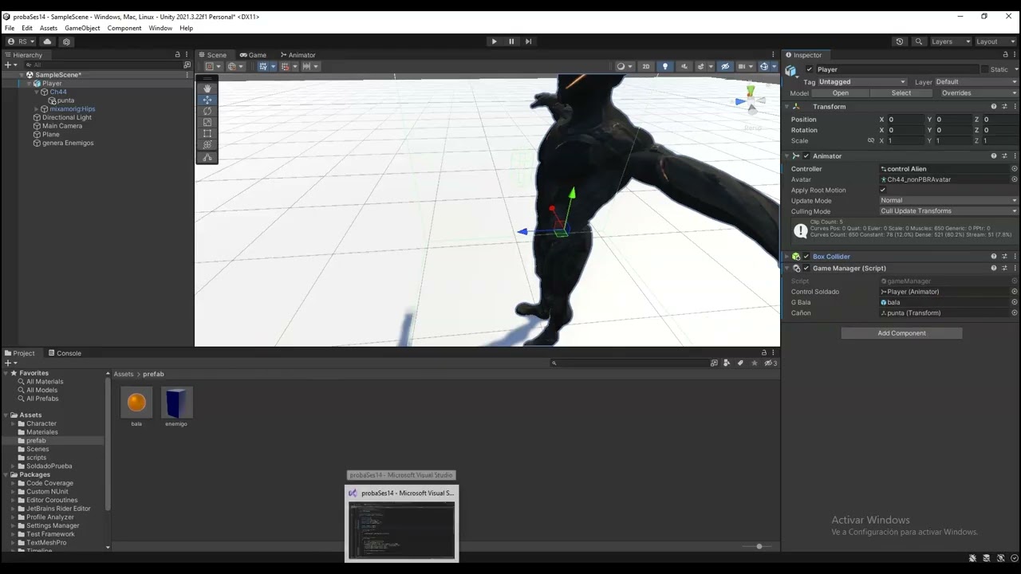Image resolution: width=1021 pixels, height=574 pixels.
Task: Open Game Manager script options menu
Action: [x=1015, y=269]
